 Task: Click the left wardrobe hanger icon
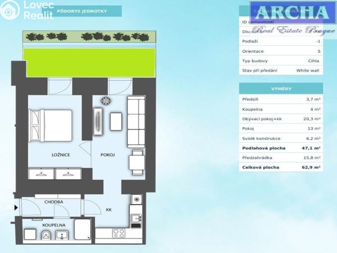pyautogui.click(x=41, y=174)
